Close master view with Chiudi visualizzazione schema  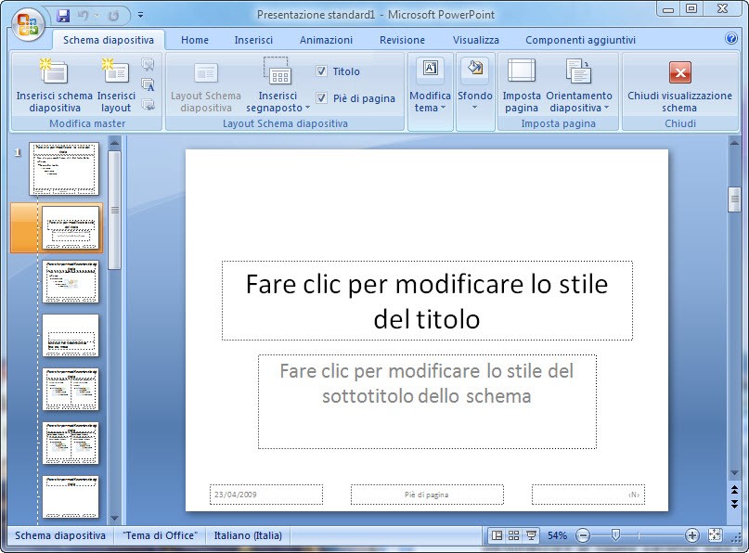coord(679,84)
